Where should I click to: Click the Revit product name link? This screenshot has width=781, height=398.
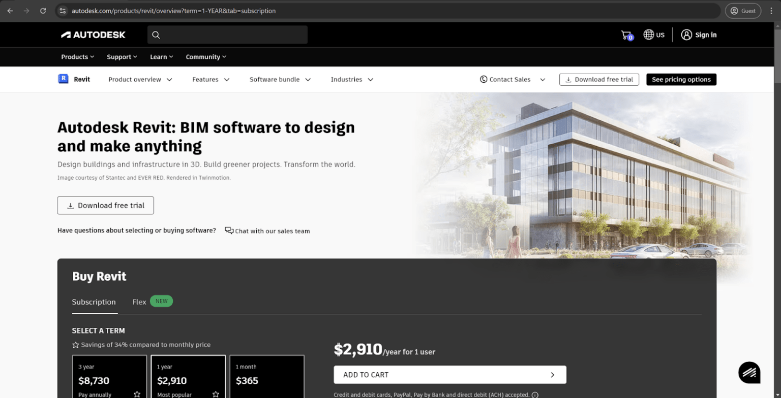coord(82,79)
